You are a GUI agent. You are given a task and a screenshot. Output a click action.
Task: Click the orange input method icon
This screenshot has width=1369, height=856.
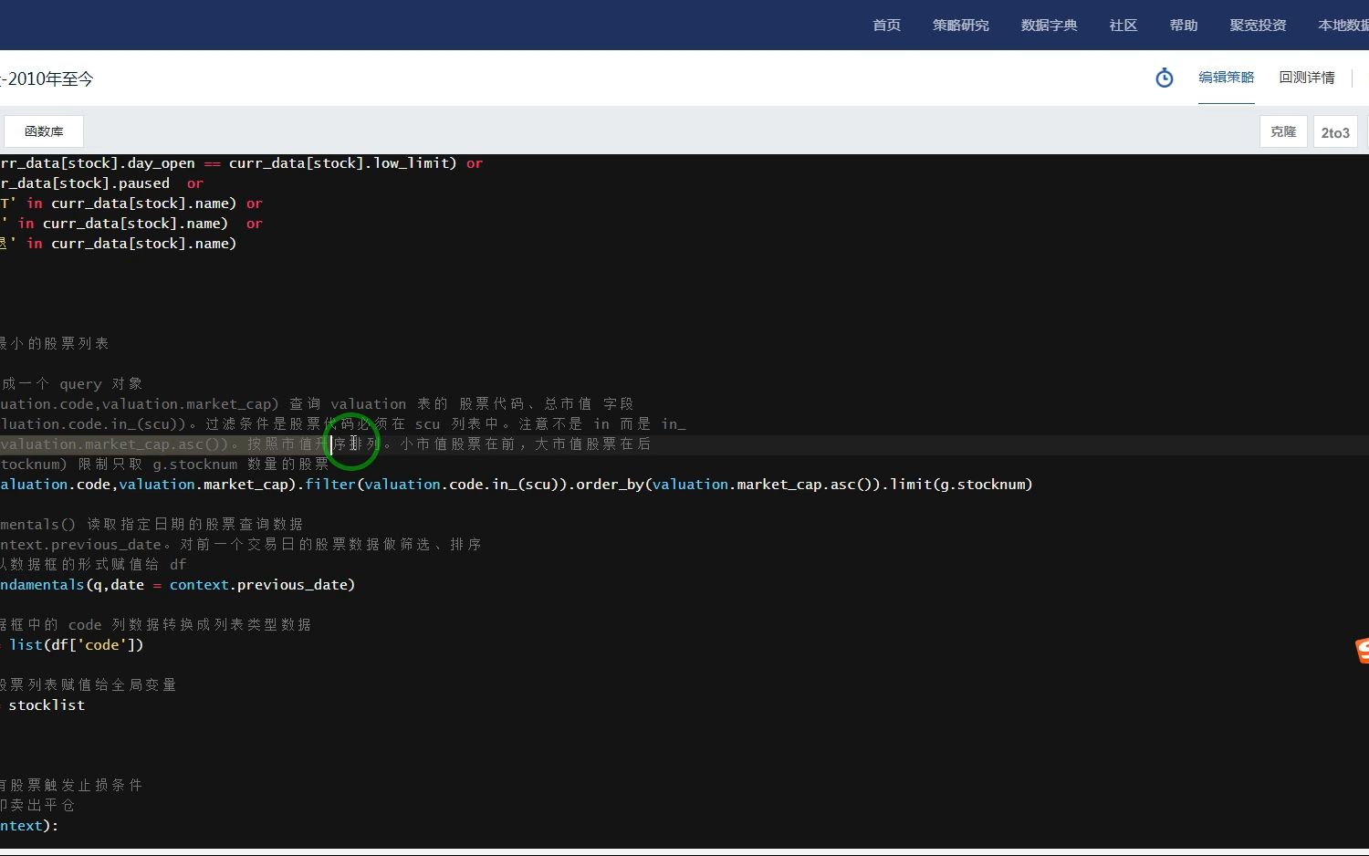pos(1362,651)
